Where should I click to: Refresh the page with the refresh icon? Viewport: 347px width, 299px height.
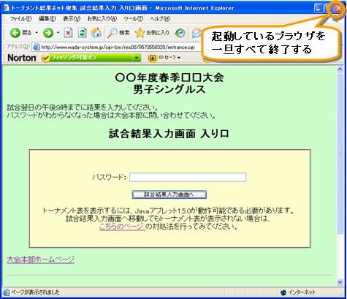[x=83, y=33]
